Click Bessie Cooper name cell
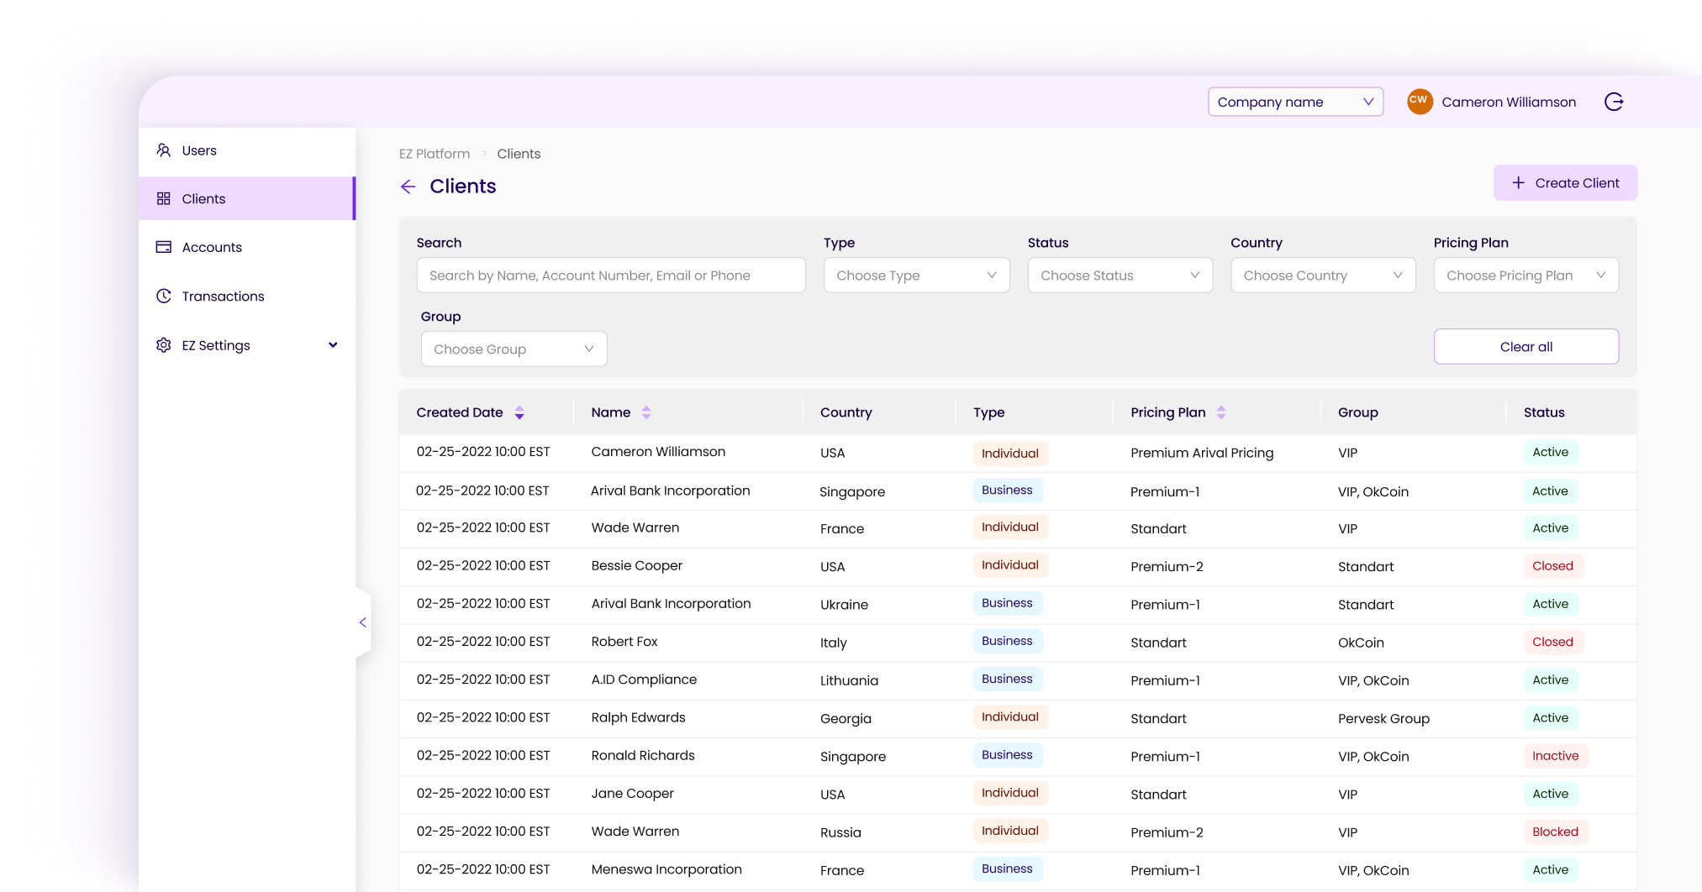Image resolution: width=1702 pixels, height=892 pixels. (636, 565)
